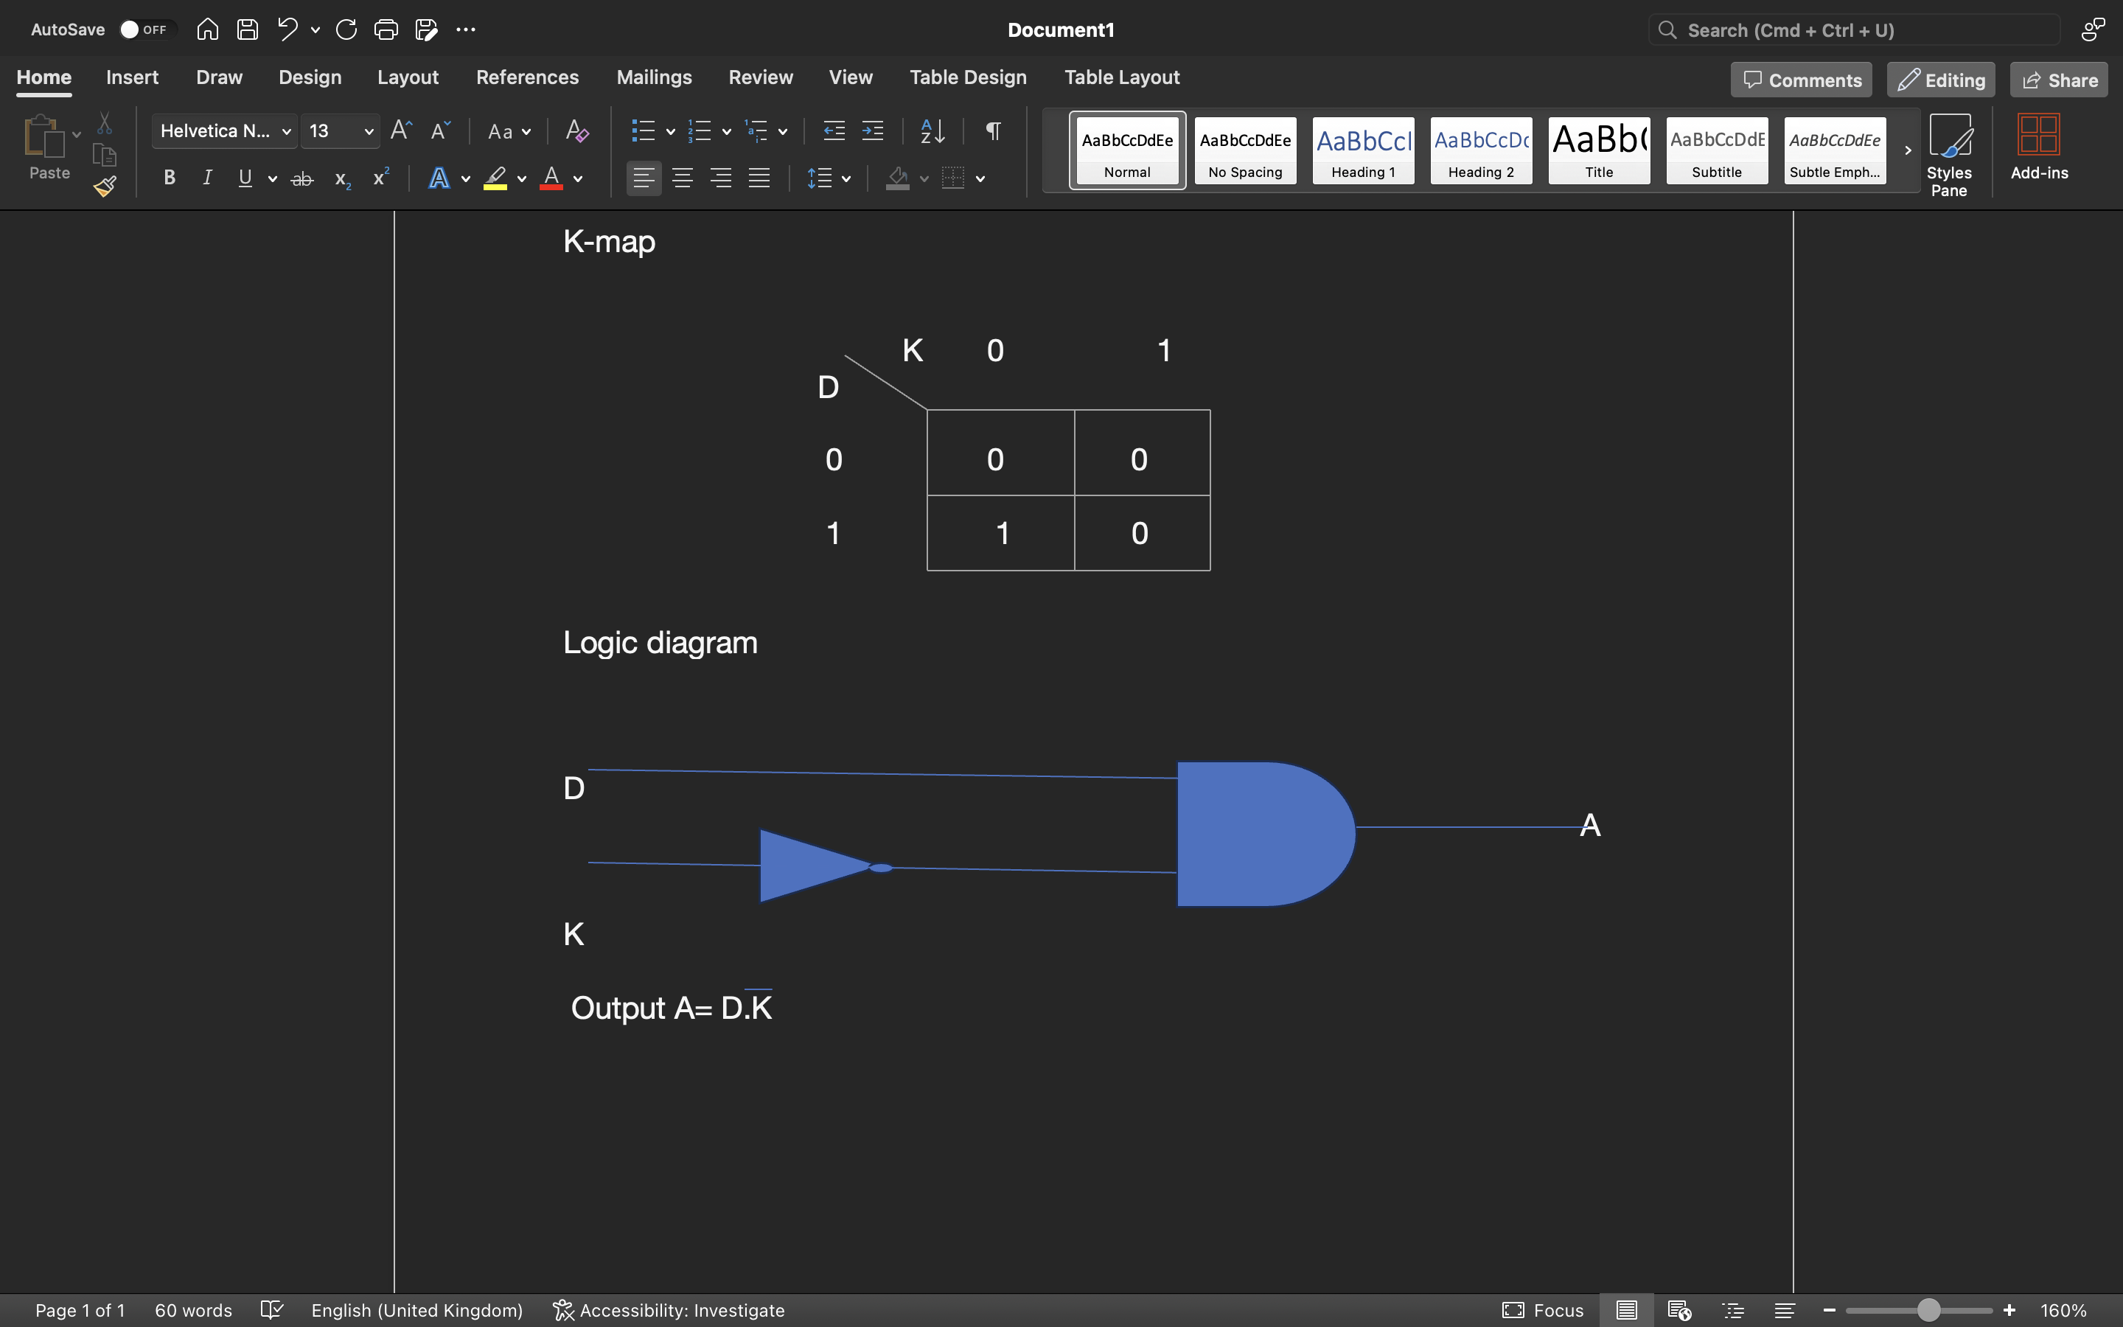This screenshot has width=2123, height=1327.
Task: Expand multilevel list options arrow
Action: pyautogui.click(x=783, y=132)
